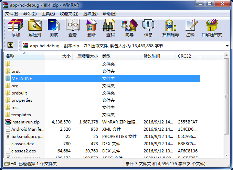Select the classes2.dex file row

pyautogui.click(x=23, y=151)
